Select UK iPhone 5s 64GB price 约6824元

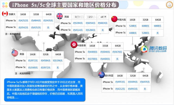[x=103, y=23]
